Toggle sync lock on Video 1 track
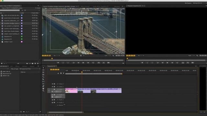This screenshot has height=116, width=207. [54, 90]
